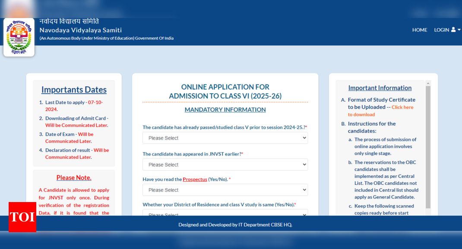Image resolution: width=462 pixels, height=249 pixels.
Task: Click the 'Important Information' heading
Action: coord(380,88)
